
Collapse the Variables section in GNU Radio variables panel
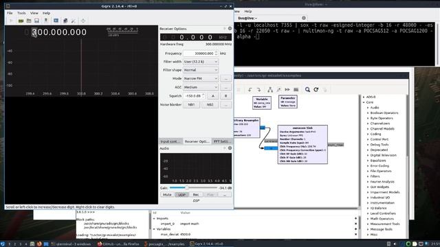tap(154, 229)
